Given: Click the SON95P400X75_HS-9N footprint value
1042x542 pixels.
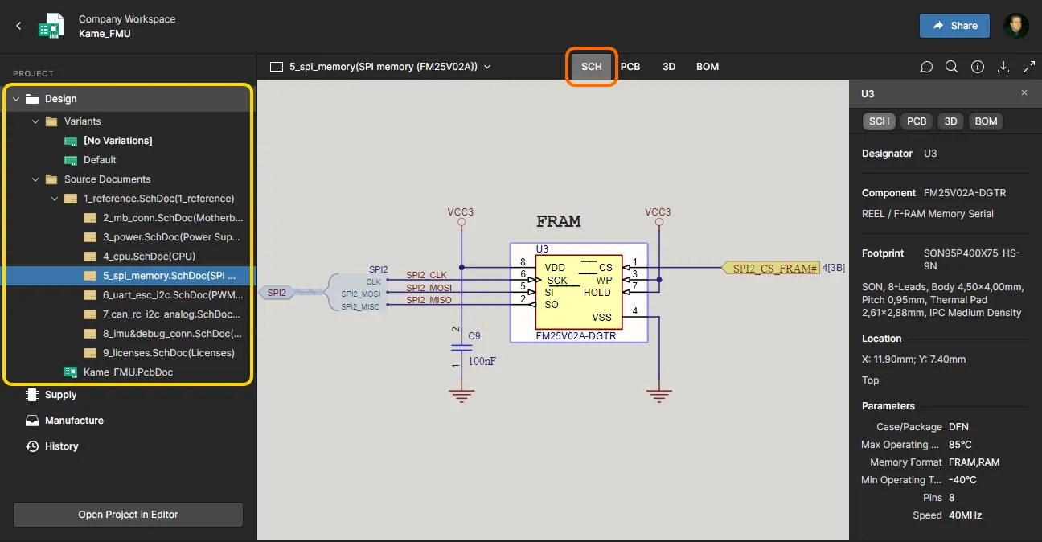Looking at the screenshot, I should tap(971, 260).
